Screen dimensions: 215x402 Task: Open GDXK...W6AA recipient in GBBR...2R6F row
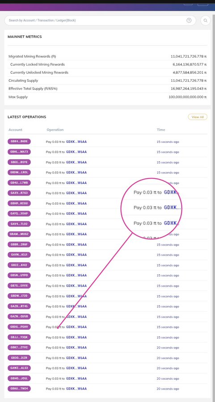pyautogui.click(x=76, y=245)
